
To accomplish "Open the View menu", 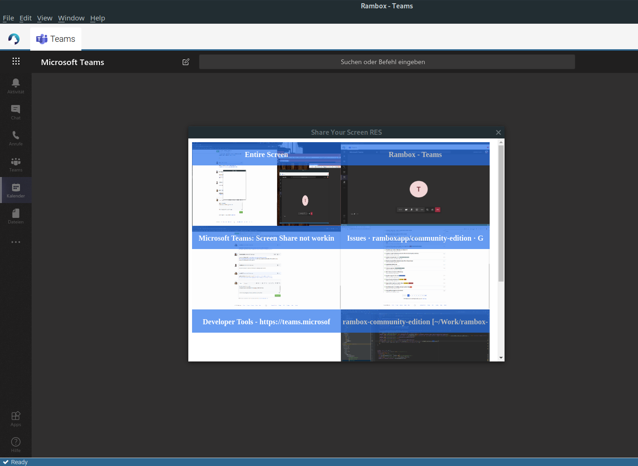I will point(45,18).
